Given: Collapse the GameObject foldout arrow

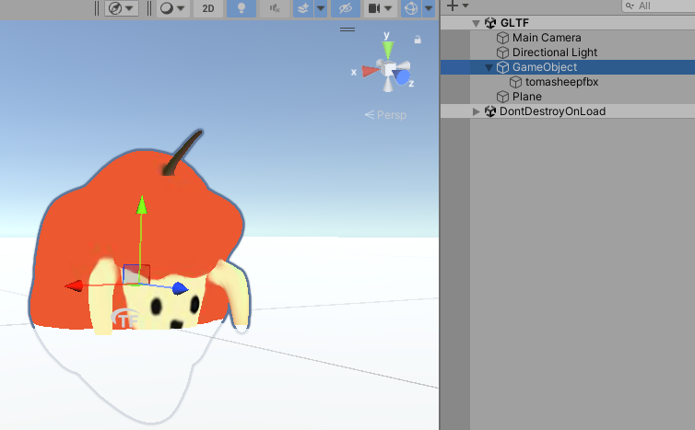Looking at the screenshot, I should [x=489, y=67].
